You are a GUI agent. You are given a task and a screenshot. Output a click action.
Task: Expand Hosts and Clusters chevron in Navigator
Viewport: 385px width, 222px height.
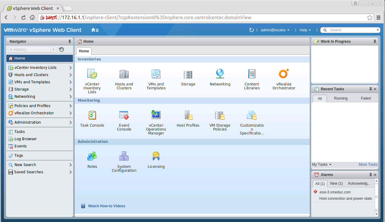[70, 75]
